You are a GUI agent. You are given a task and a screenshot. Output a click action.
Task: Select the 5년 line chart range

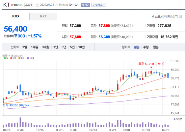click(72, 47)
